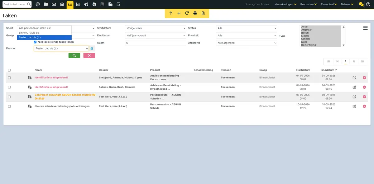Click the up arrow in yellow toolbar
This screenshot has height=184, width=374.
tap(171, 13)
